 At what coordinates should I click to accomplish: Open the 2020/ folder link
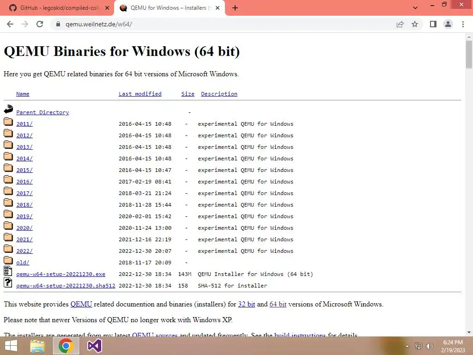[24, 228]
